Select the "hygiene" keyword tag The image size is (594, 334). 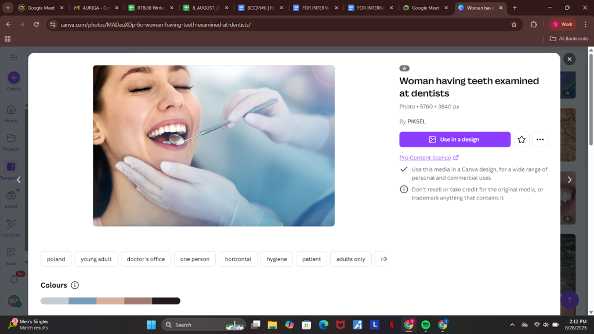tap(277, 259)
